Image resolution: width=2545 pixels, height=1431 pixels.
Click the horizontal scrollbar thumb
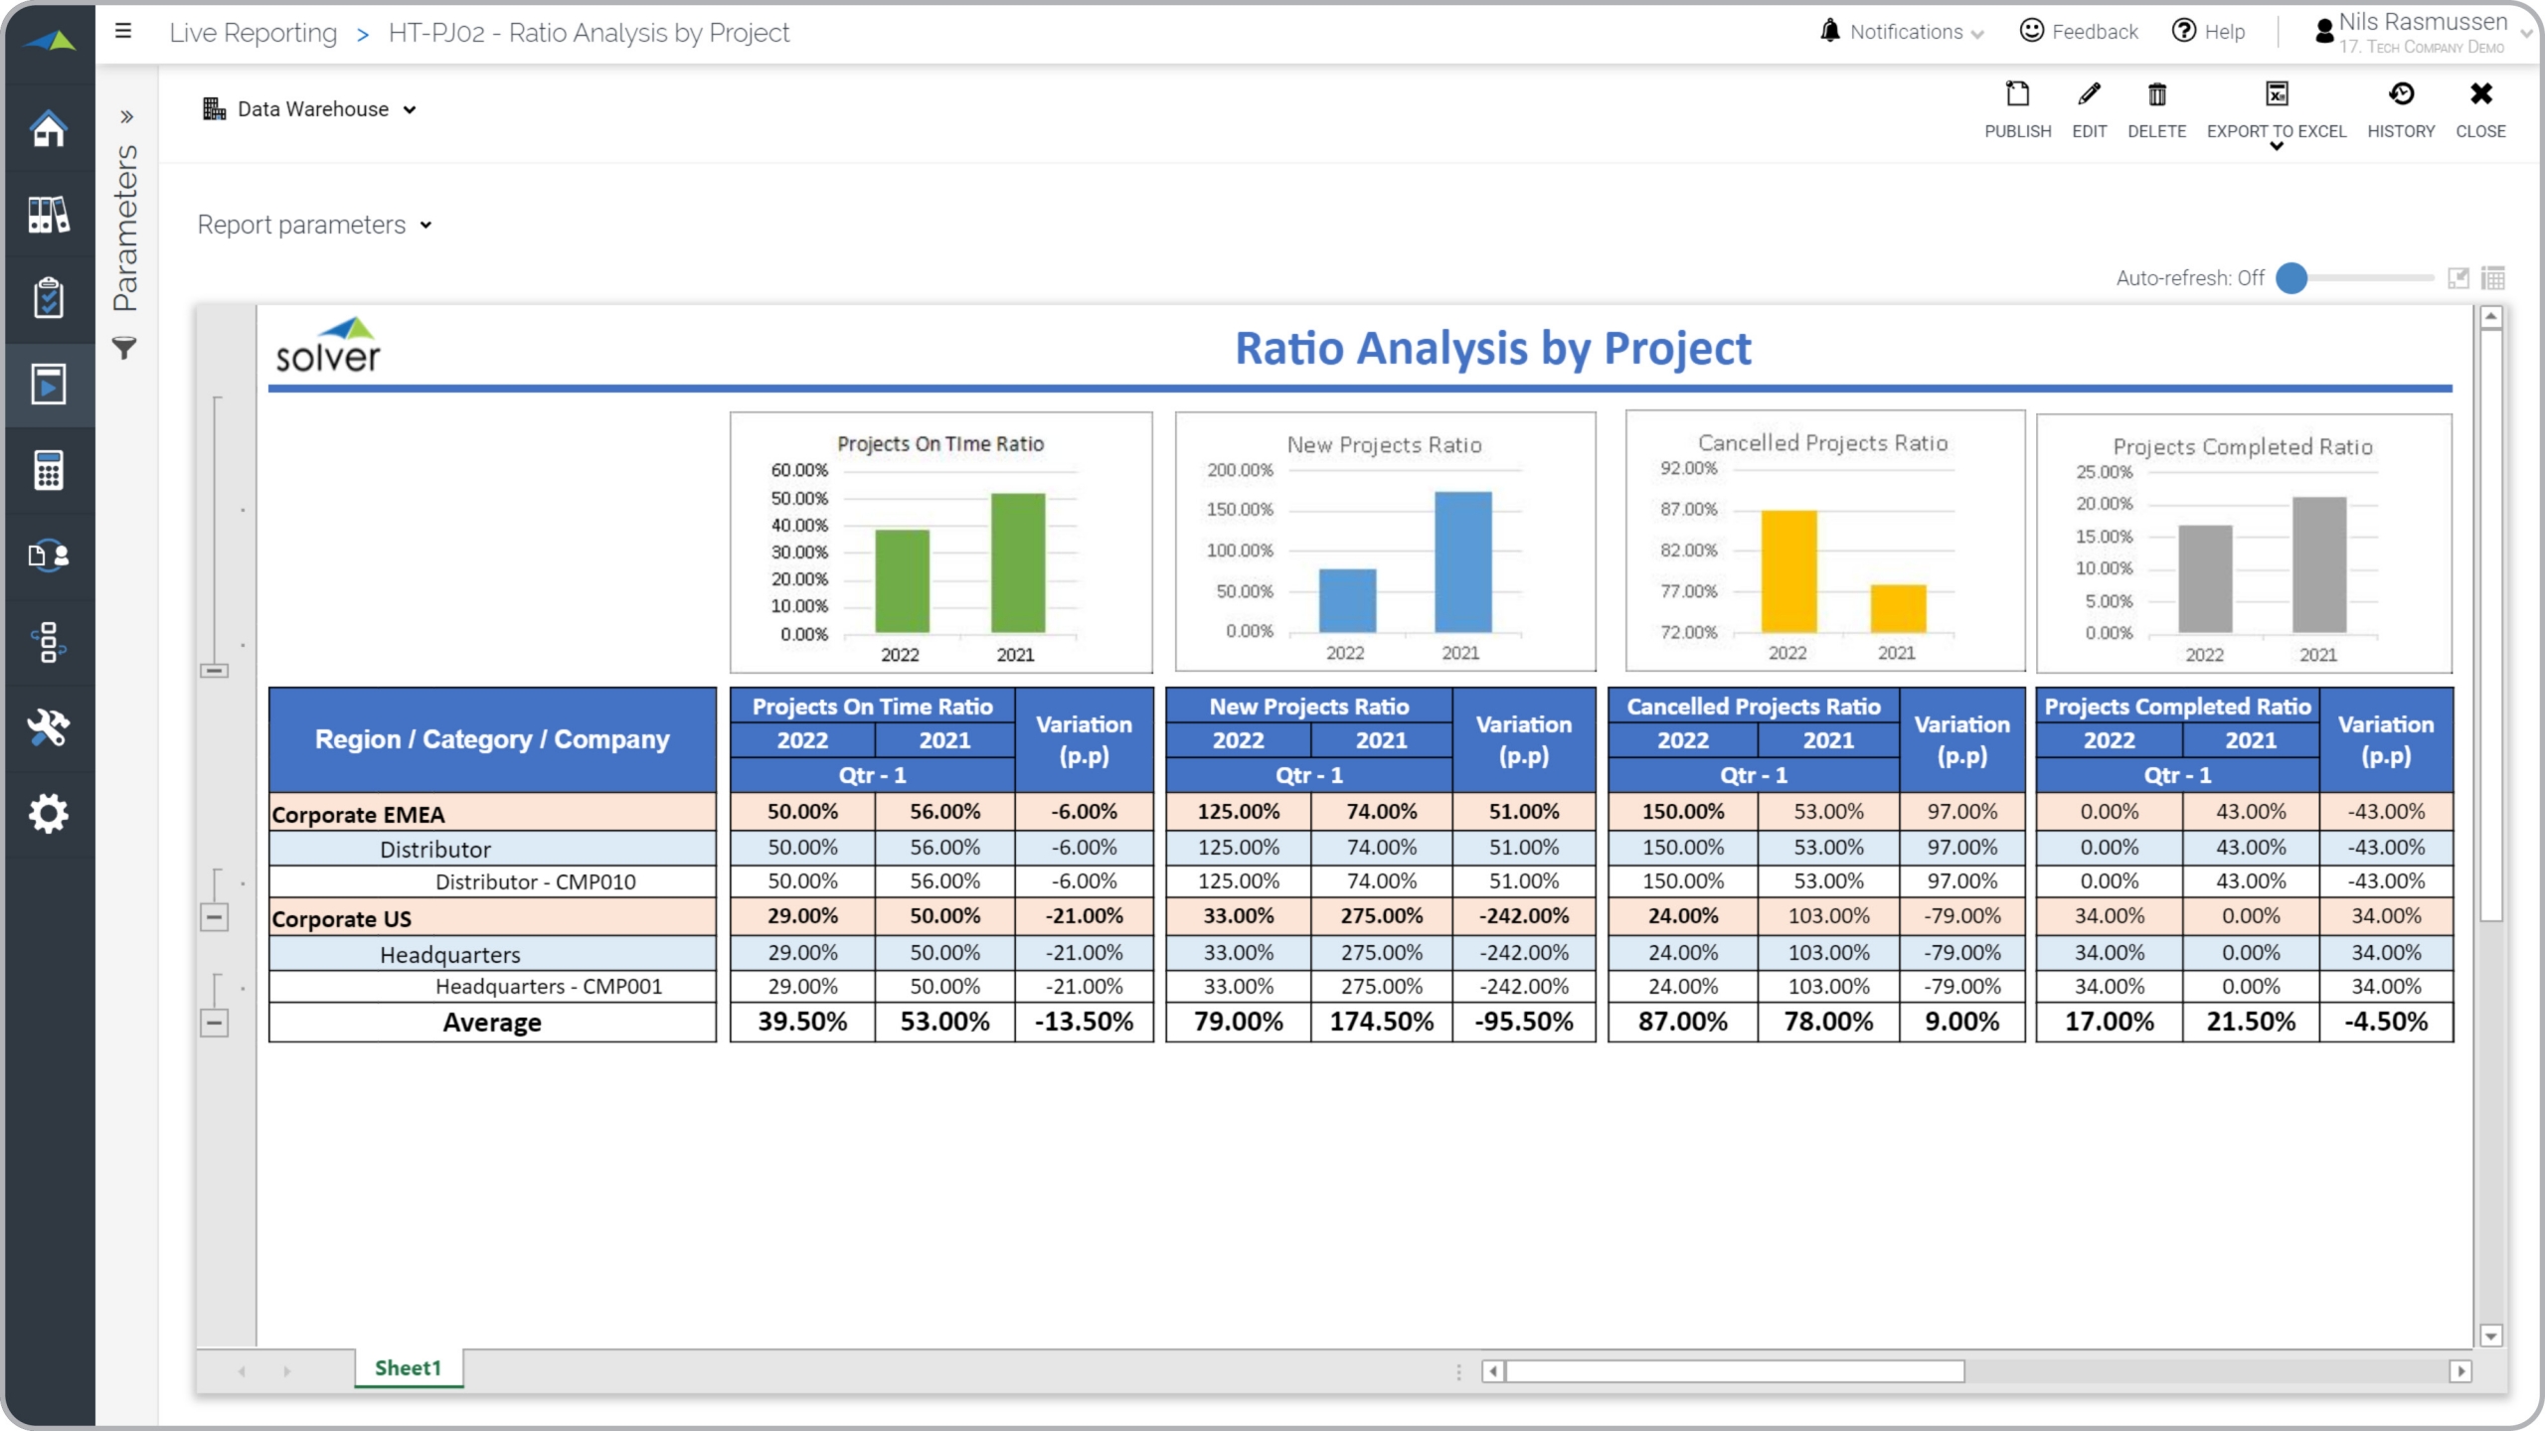click(1735, 1371)
